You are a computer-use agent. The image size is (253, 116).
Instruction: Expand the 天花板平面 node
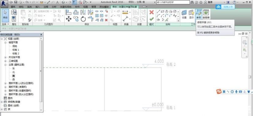(5, 57)
